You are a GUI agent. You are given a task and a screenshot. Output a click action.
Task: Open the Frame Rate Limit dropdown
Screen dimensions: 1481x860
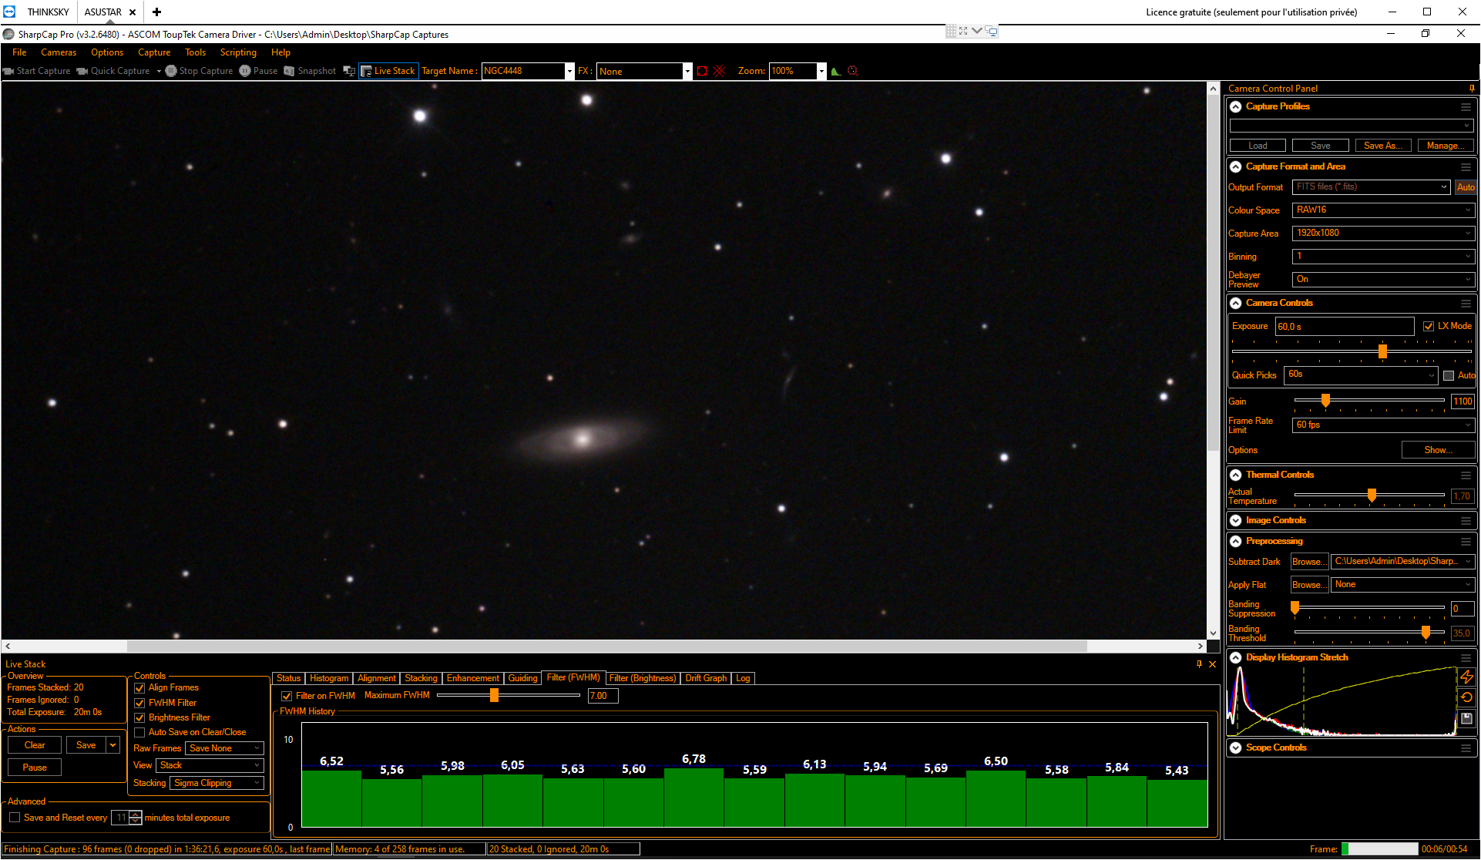(1383, 425)
